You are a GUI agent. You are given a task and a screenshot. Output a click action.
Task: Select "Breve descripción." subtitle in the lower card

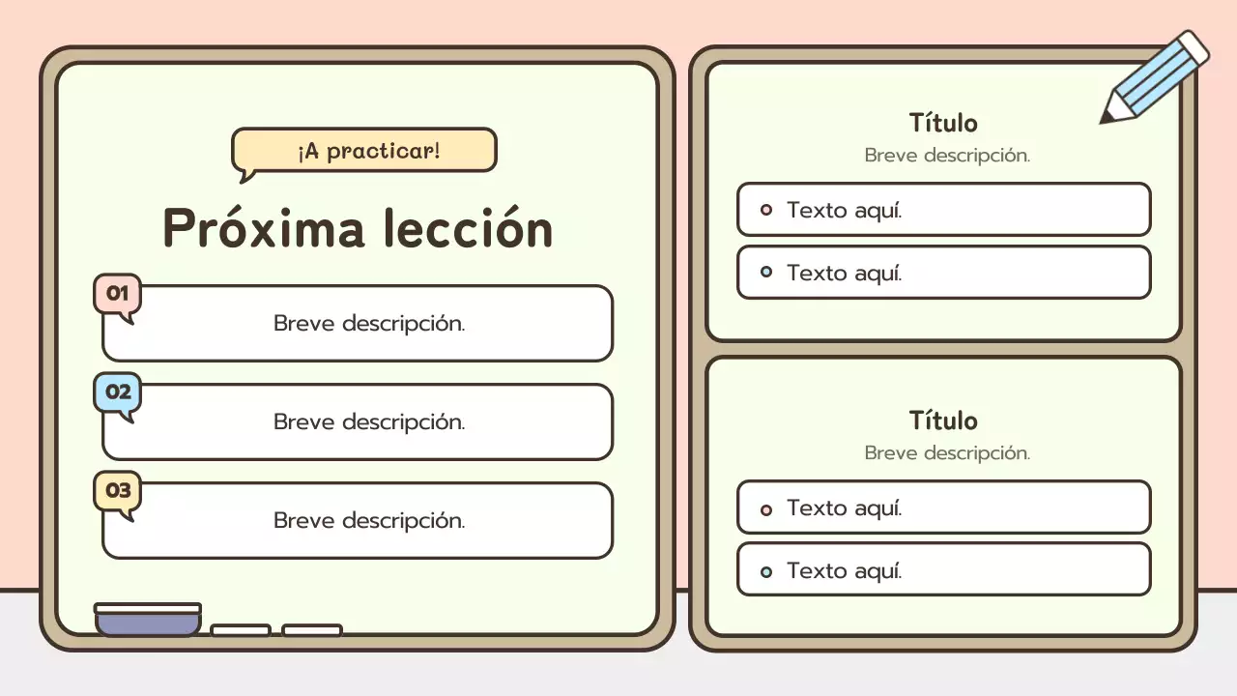(947, 452)
